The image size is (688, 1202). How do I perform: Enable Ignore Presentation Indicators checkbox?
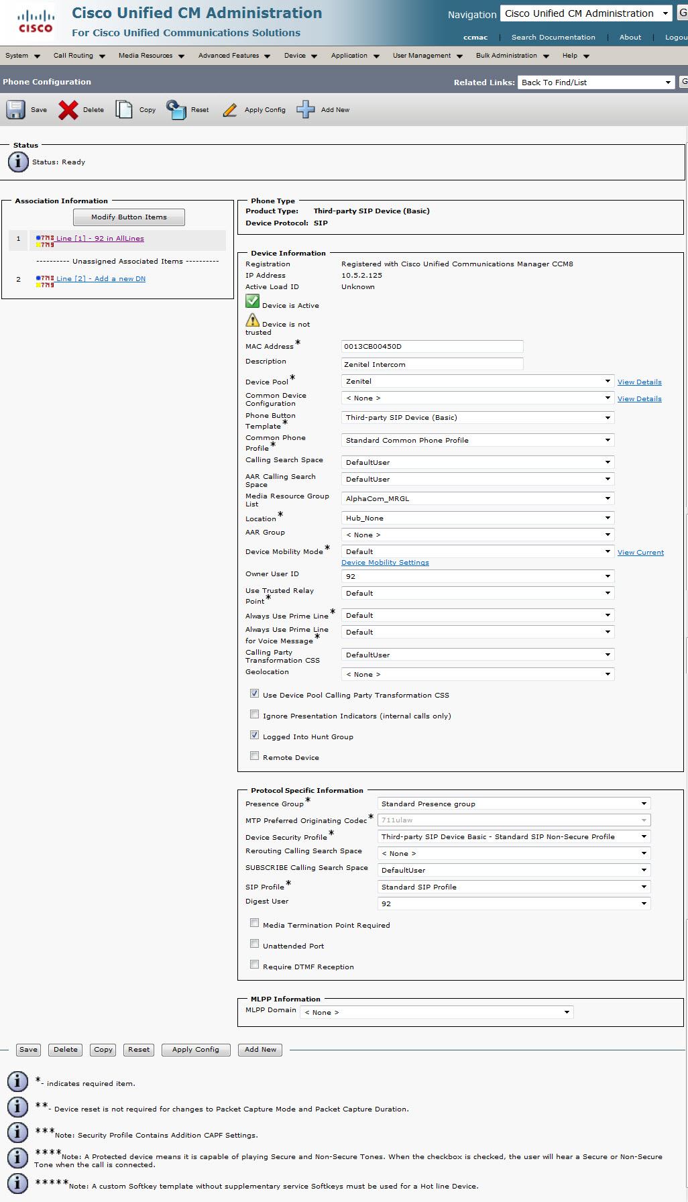(254, 714)
